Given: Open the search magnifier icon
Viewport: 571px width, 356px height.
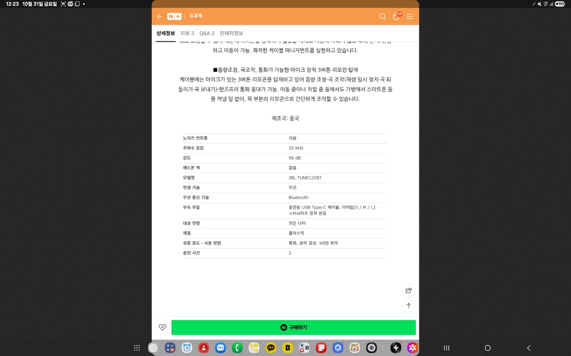Looking at the screenshot, I should [x=382, y=17].
